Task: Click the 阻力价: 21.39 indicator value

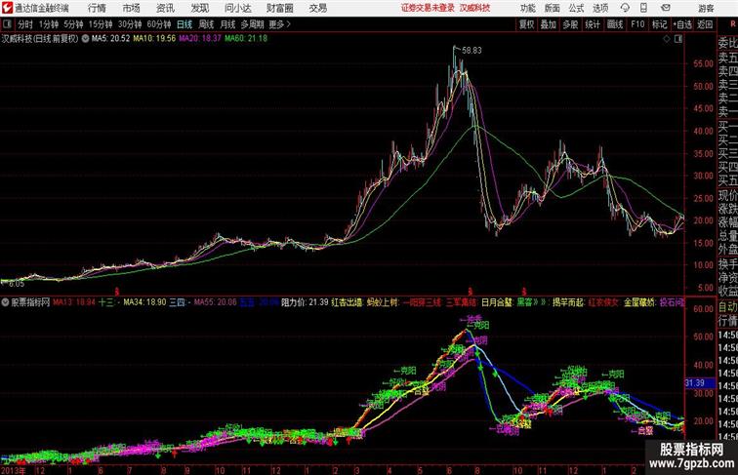Action: 305,302
